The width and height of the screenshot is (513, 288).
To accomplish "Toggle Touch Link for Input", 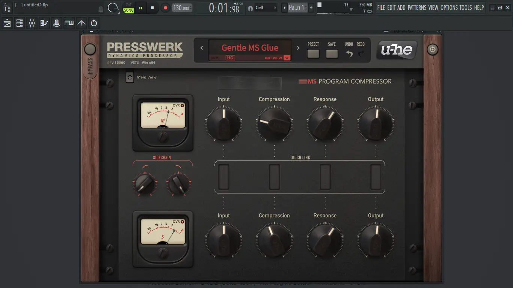I will point(224,177).
